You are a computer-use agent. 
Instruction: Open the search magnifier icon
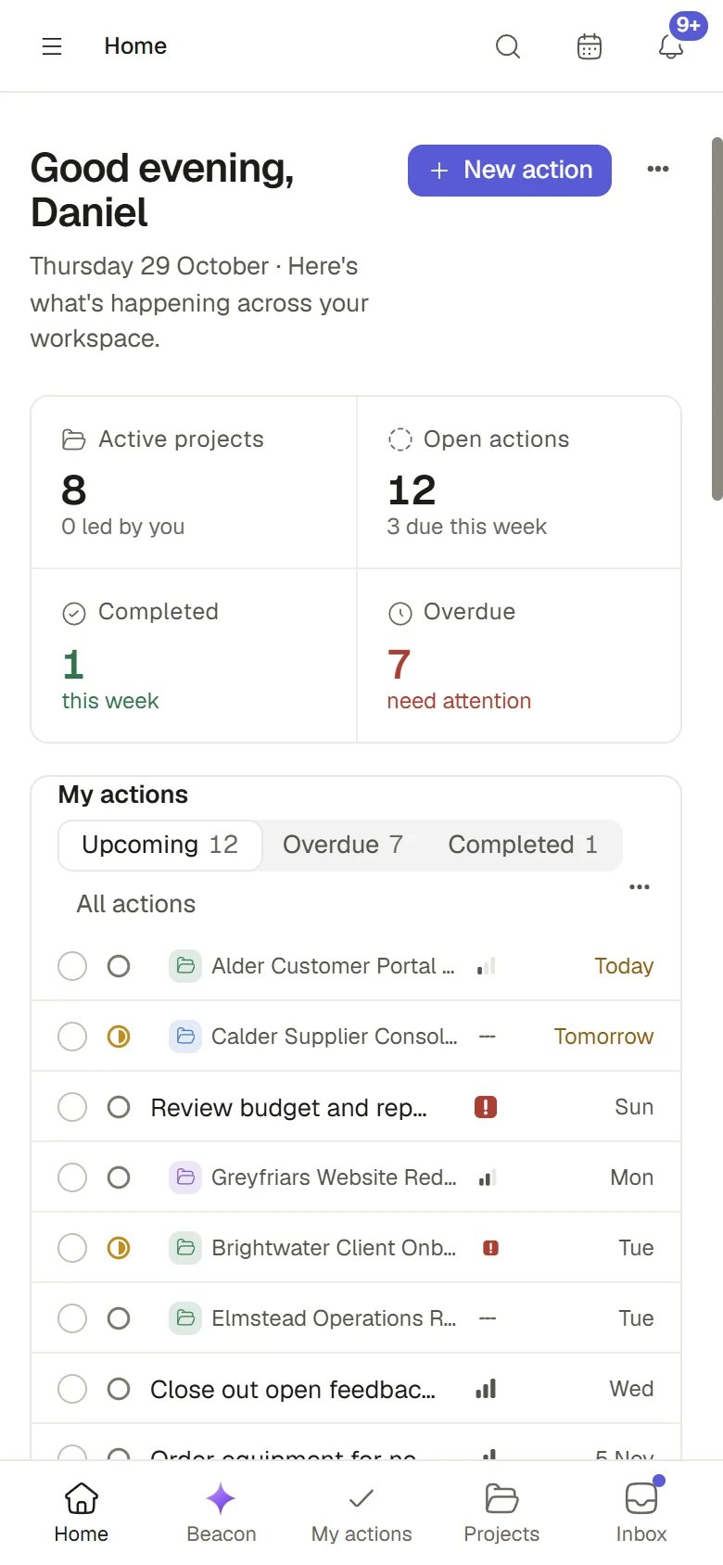pos(508,46)
